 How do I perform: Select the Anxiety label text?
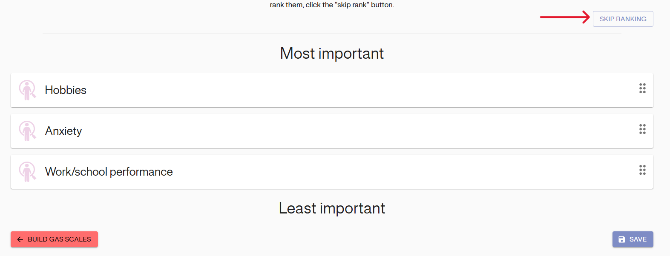[63, 131]
